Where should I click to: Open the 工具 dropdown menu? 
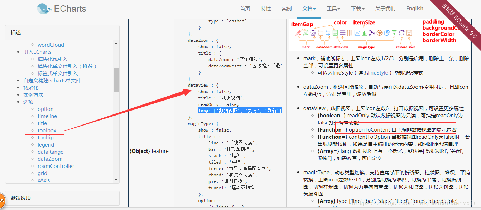click(x=333, y=9)
